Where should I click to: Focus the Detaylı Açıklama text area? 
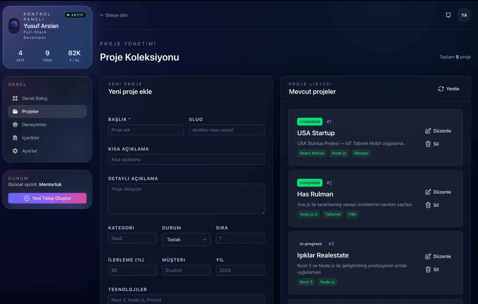[186, 199]
